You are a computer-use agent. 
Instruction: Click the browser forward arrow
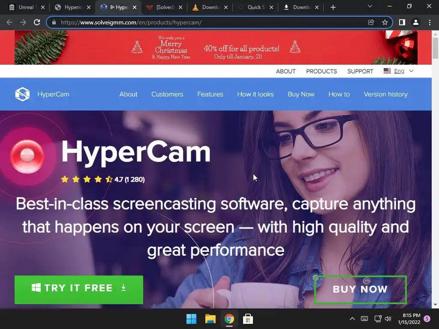coord(23,22)
